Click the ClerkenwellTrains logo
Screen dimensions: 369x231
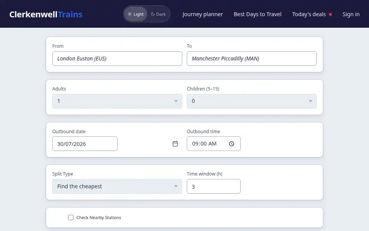(x=46, y=14)
